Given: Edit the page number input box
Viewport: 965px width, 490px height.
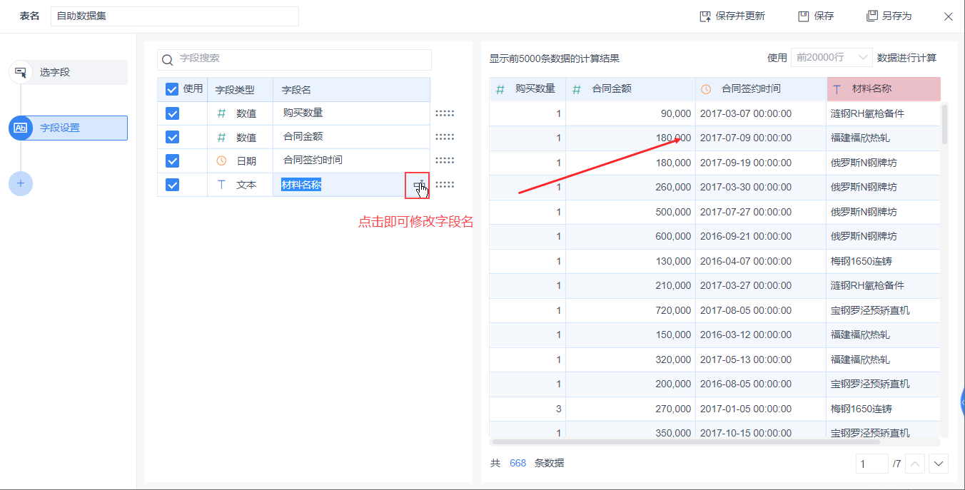Looking at the screenshot, I should [872, 464].
